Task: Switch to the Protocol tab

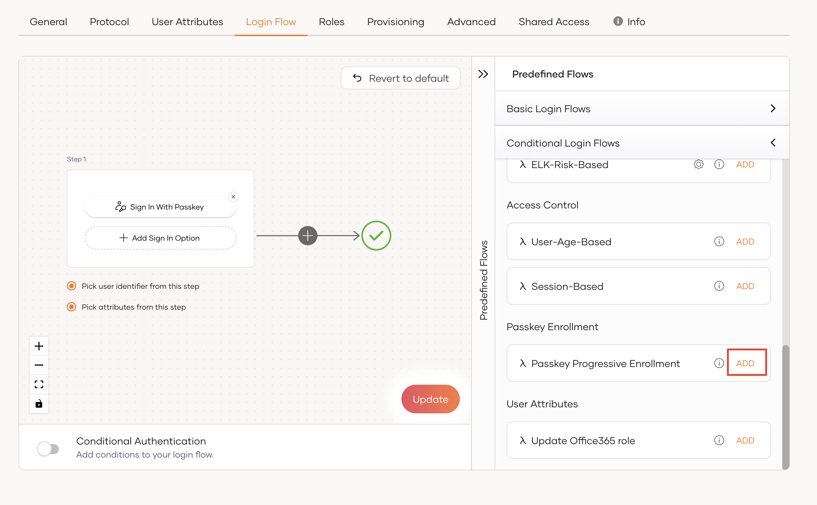Action: (109, 22)
